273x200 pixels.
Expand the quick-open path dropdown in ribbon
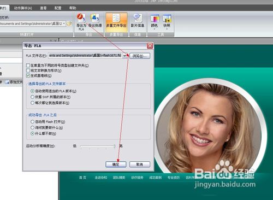(x=64, y=23)
